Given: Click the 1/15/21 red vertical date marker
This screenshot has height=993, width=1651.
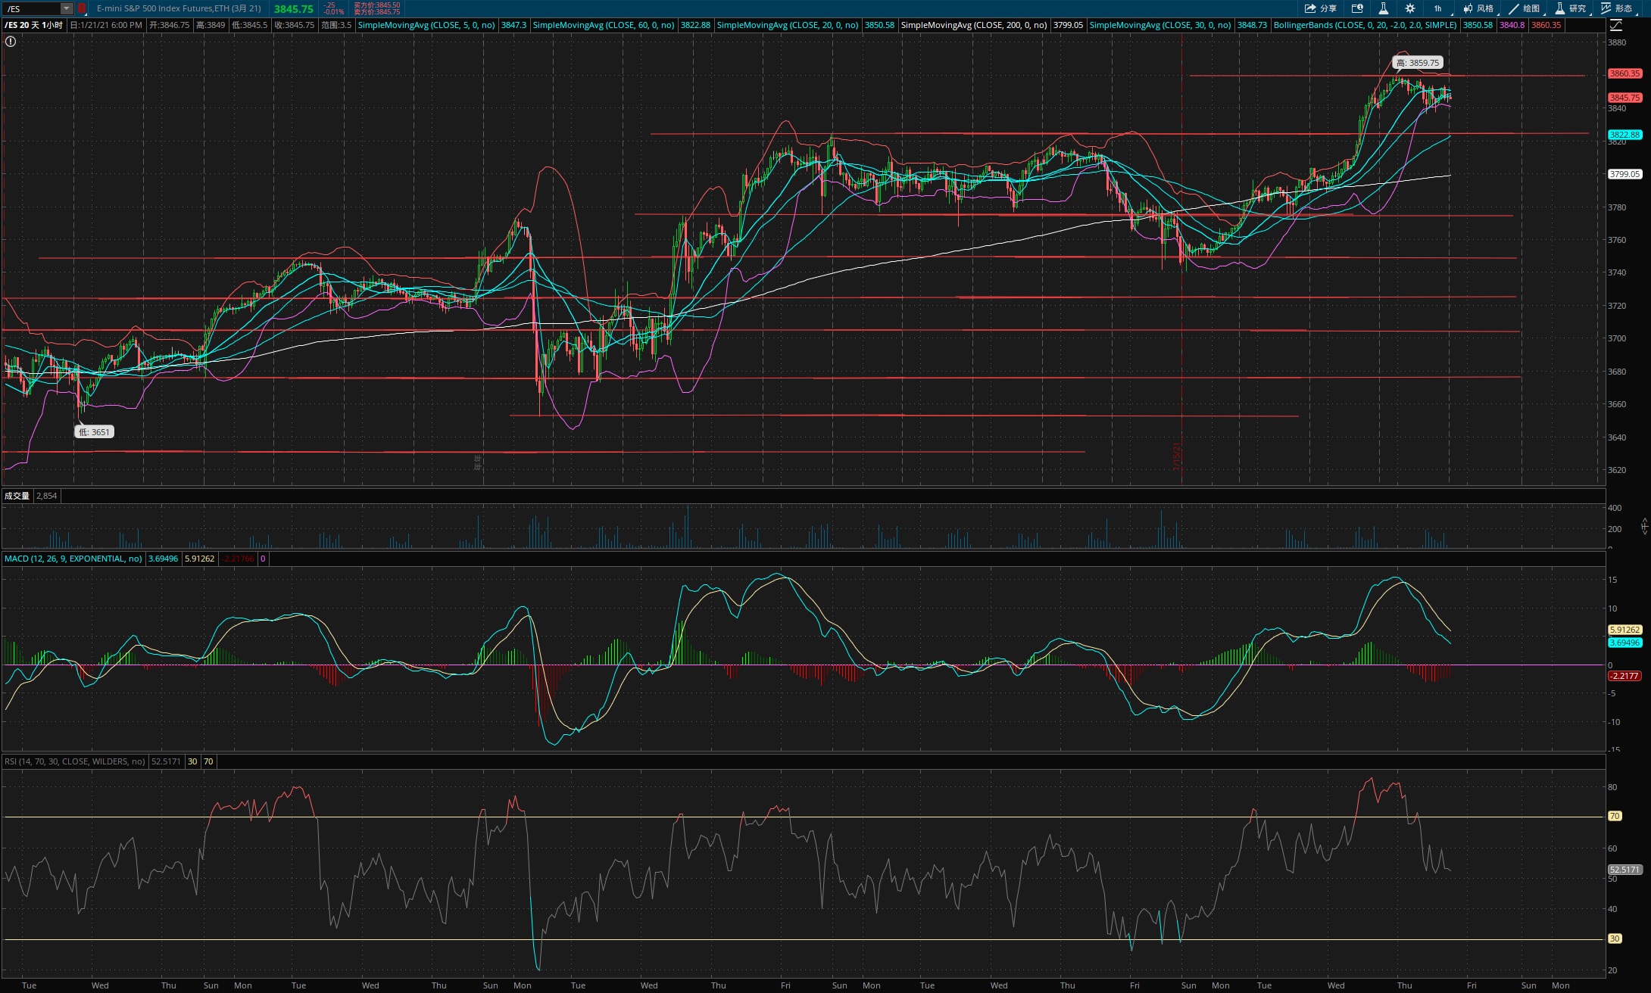Looking at the screenshot, I should tap(1177, 456).
